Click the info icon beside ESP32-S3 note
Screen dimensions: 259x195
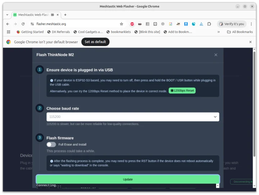click(x=51, y=80)
